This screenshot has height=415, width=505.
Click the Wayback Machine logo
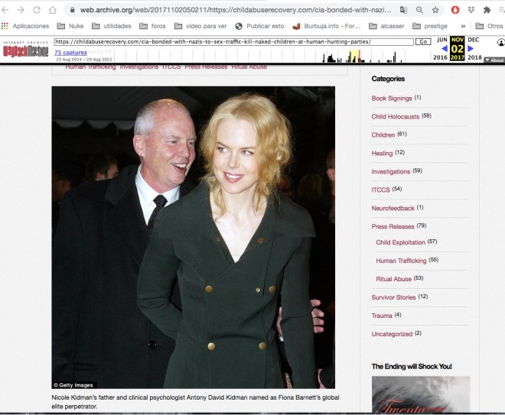26,50
